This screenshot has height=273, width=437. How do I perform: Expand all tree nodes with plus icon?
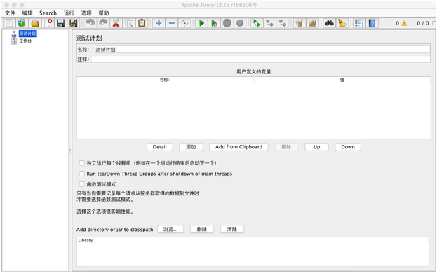(x=159, y=23)
